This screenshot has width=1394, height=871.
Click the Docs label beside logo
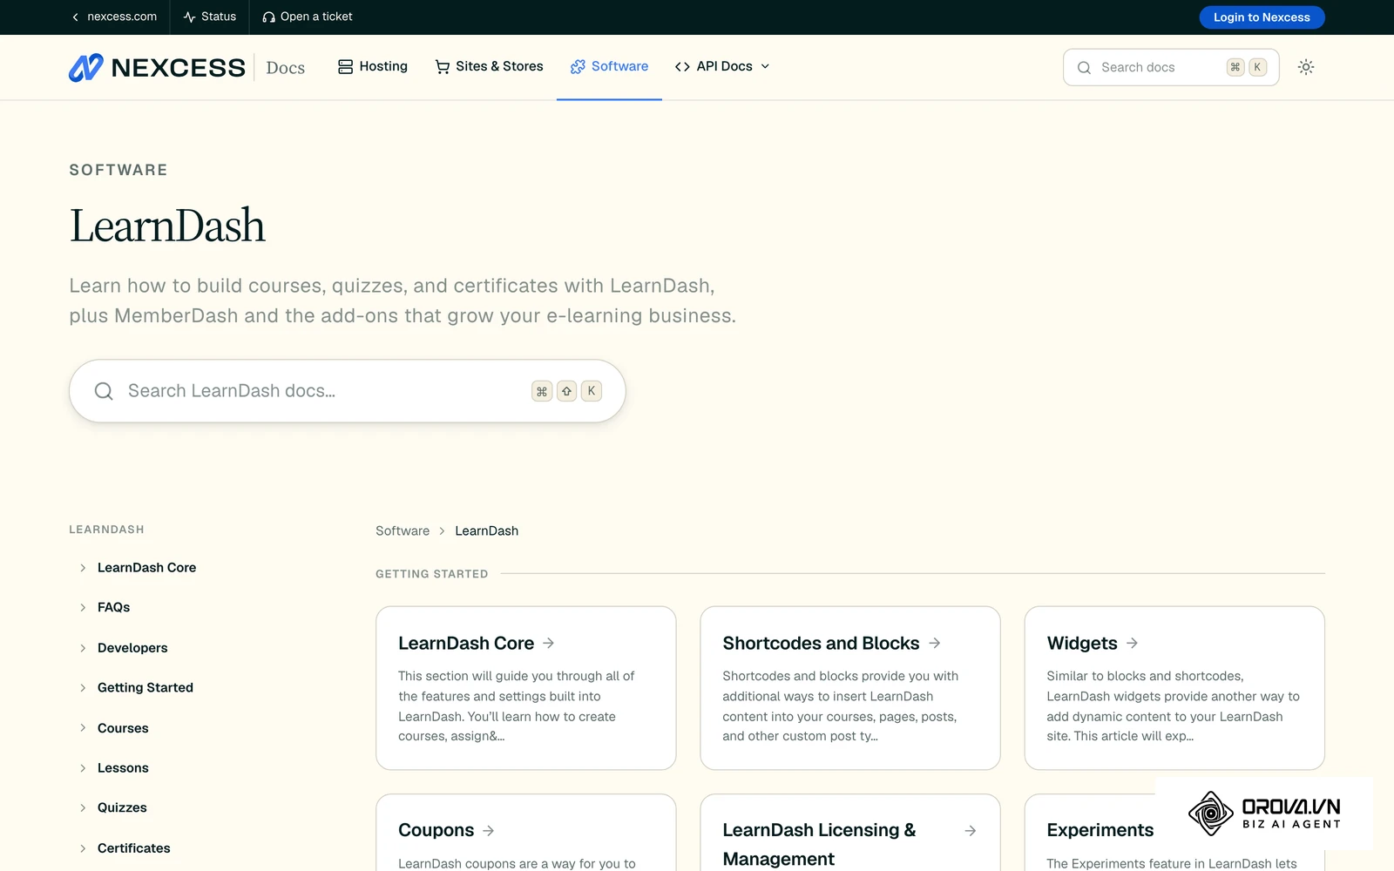(x=285, y=68)
